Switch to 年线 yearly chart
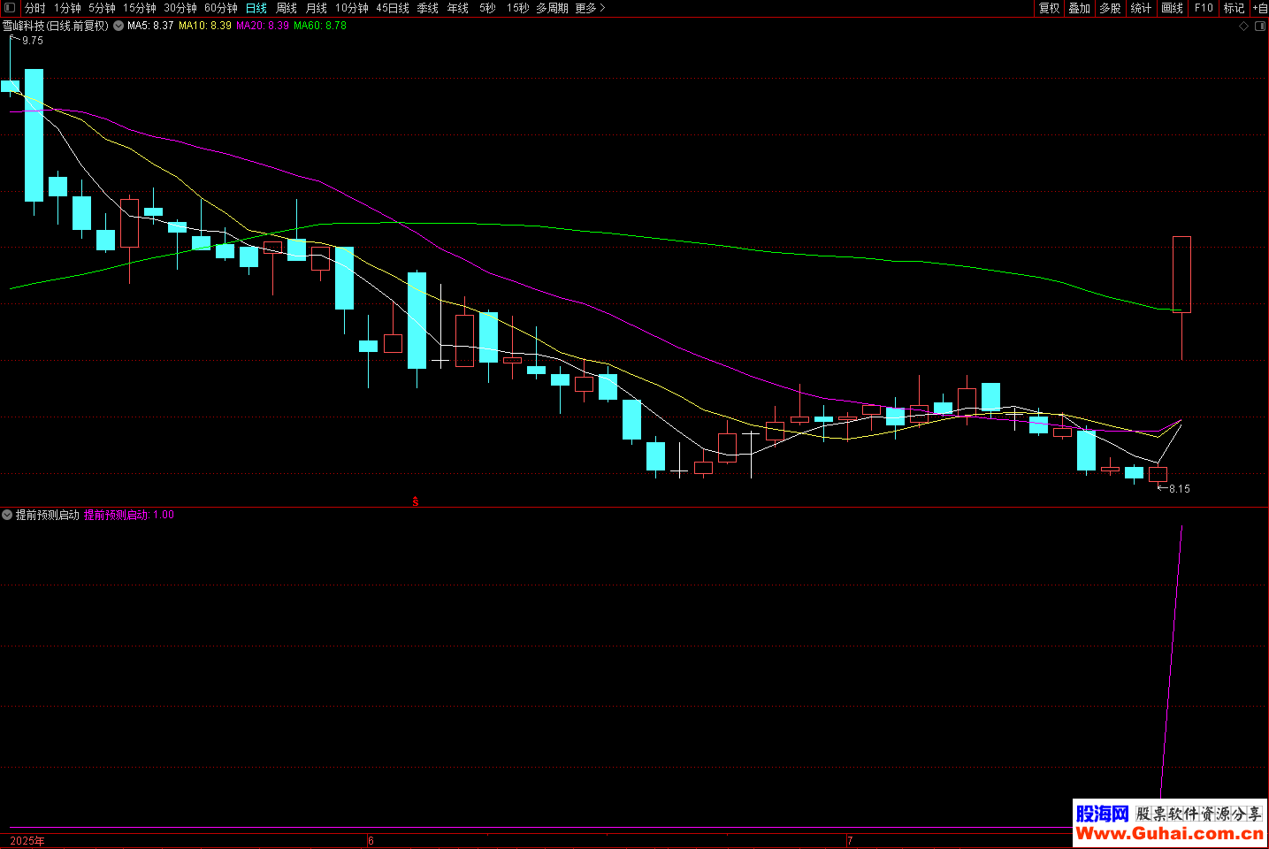 click(x=458, y=8)
